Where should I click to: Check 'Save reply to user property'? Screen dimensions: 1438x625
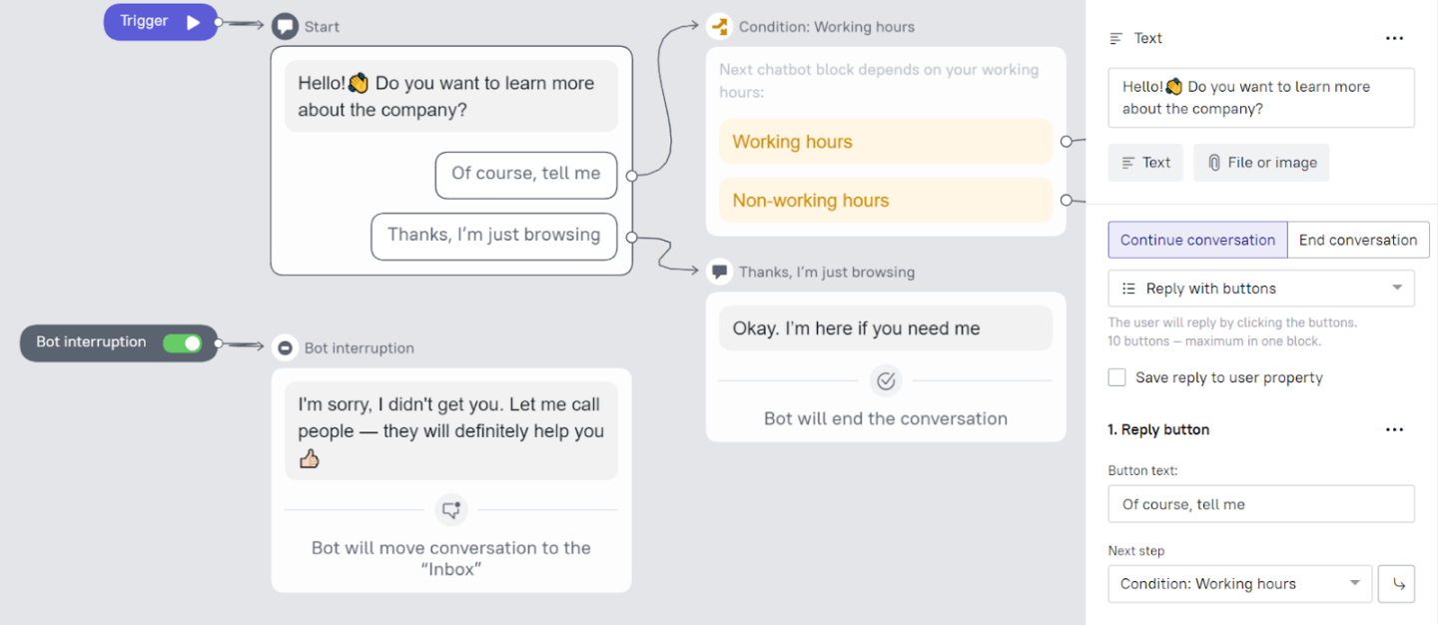click(x=1116, y=377)
